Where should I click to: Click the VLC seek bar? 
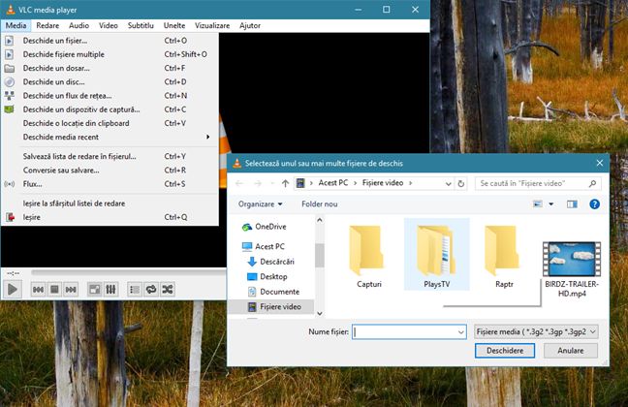128,273
